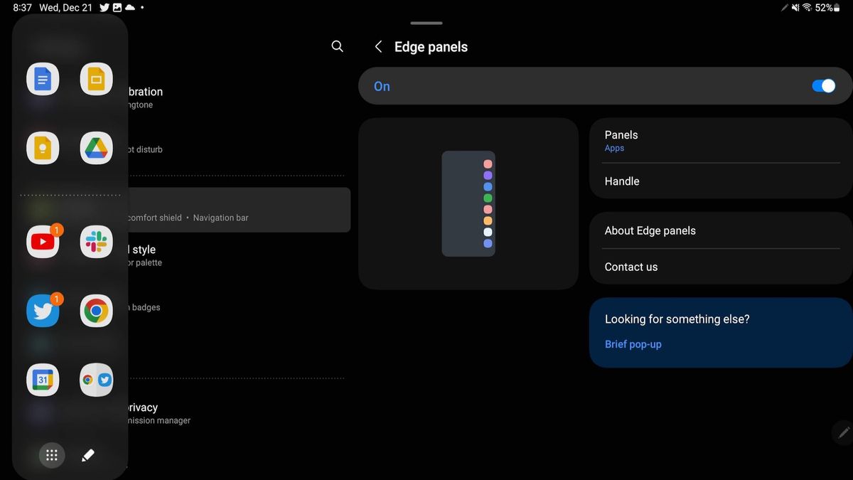Open Google Docs from the Edge panel
The image size is (853, 480).
click(43, 78)
